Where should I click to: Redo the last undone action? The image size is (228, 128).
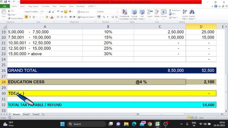point(14,1)
